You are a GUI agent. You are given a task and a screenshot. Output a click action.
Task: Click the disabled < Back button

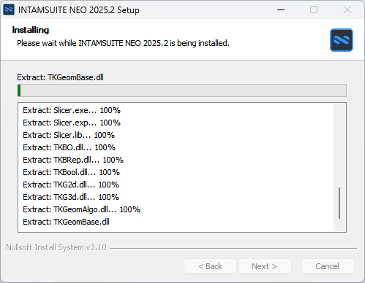pyautogui.click(x=210, y=266)
